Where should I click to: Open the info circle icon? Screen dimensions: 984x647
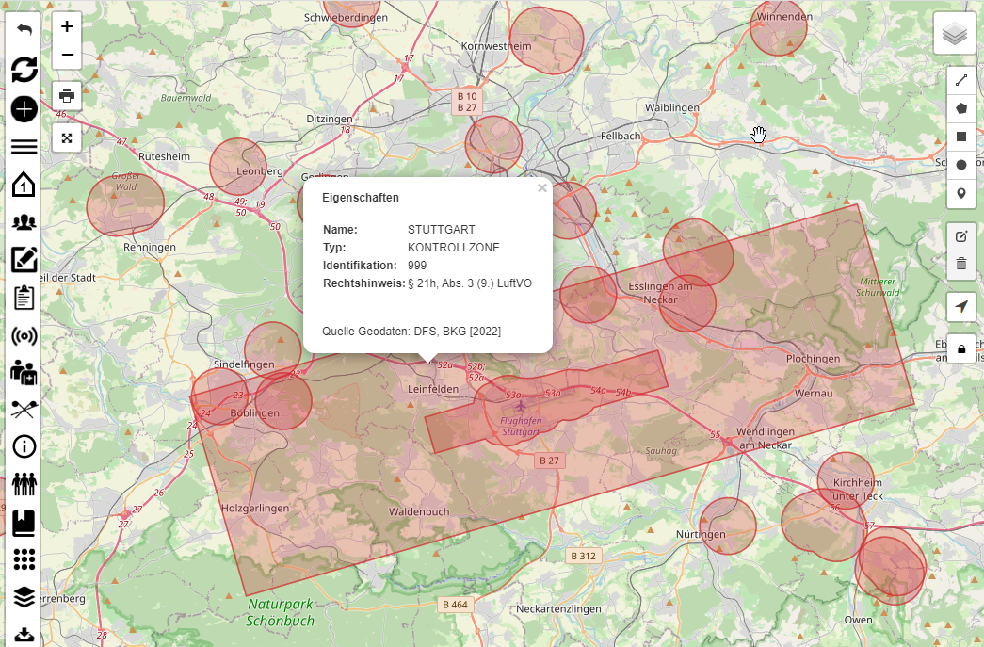24,446
